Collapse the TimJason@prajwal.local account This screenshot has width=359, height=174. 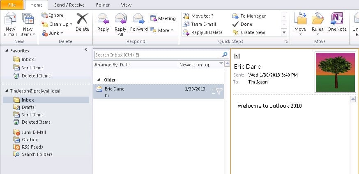7,91
